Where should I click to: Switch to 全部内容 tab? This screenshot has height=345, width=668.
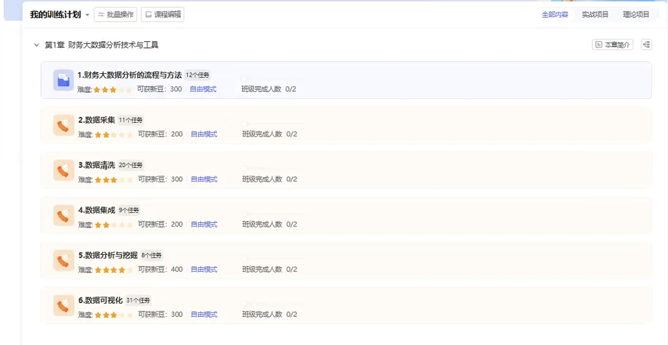point(555,14)
